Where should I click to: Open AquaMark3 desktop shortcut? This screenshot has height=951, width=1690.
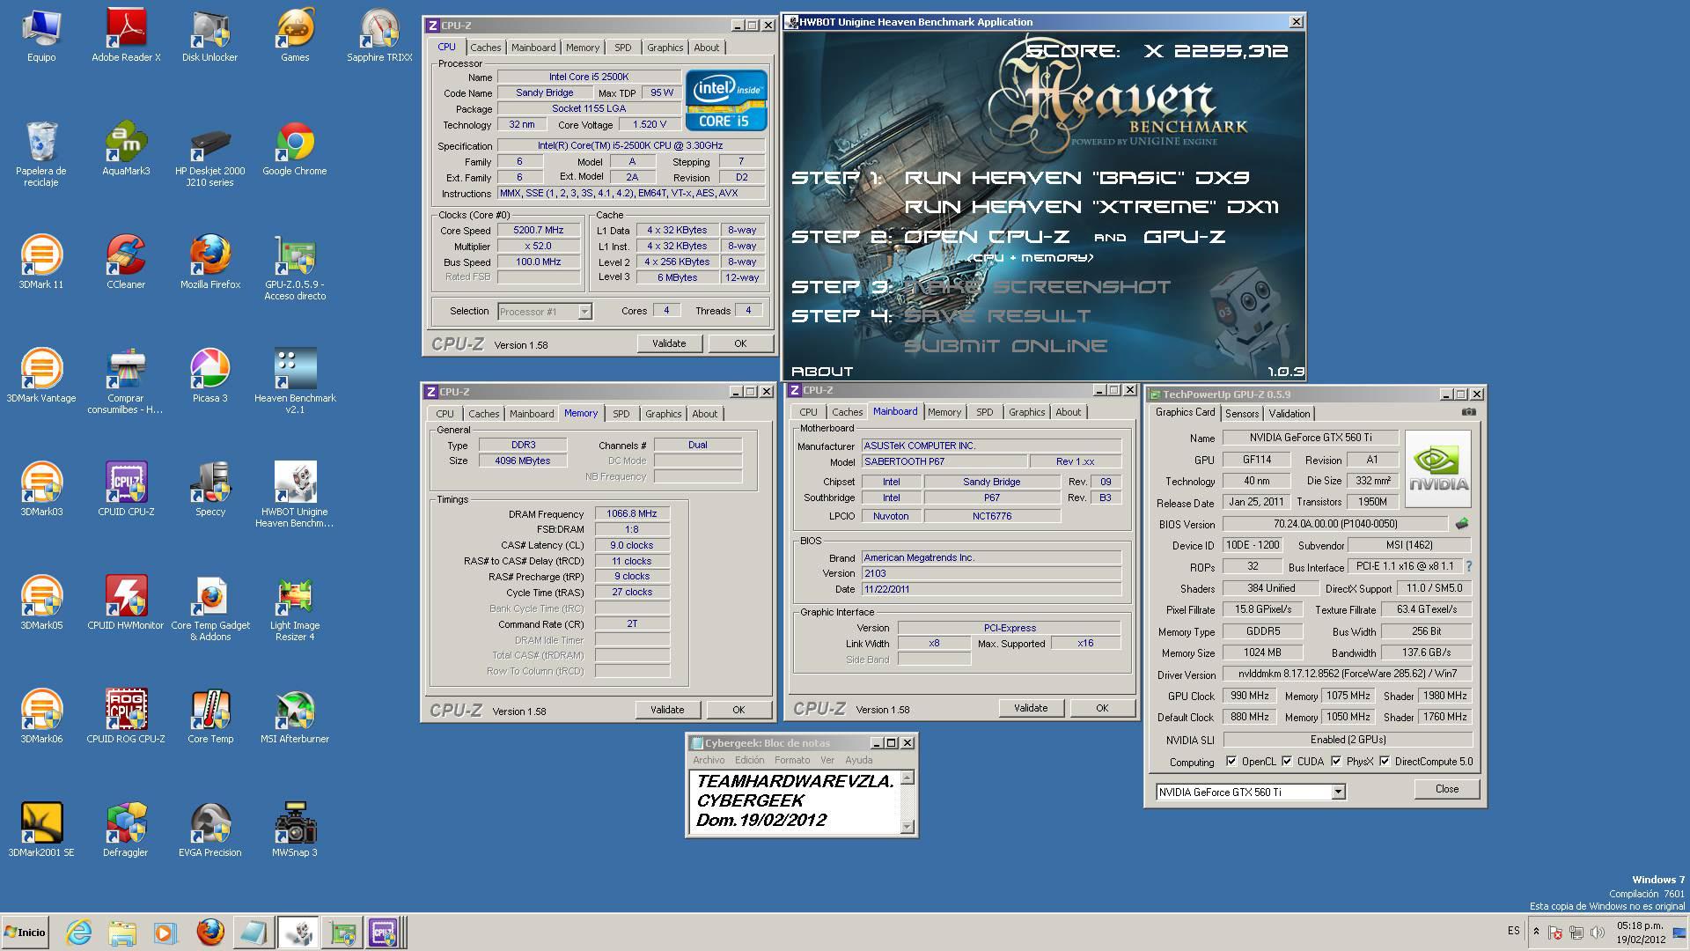[x=126, y=149]
